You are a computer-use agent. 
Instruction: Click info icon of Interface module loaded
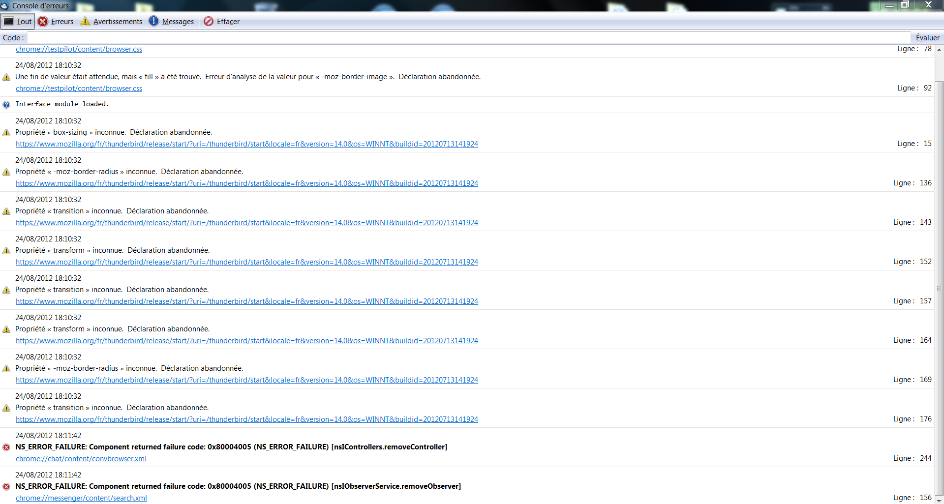click(x=6, y=104)
